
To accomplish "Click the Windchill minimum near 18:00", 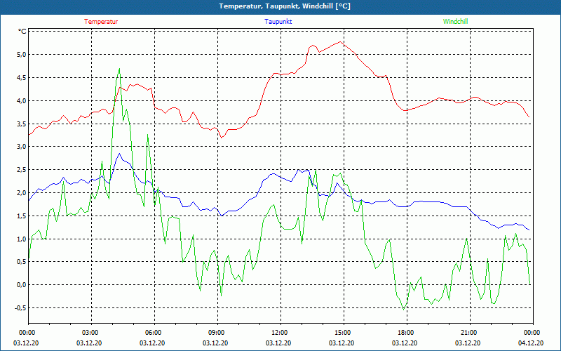I will point(404,310).
